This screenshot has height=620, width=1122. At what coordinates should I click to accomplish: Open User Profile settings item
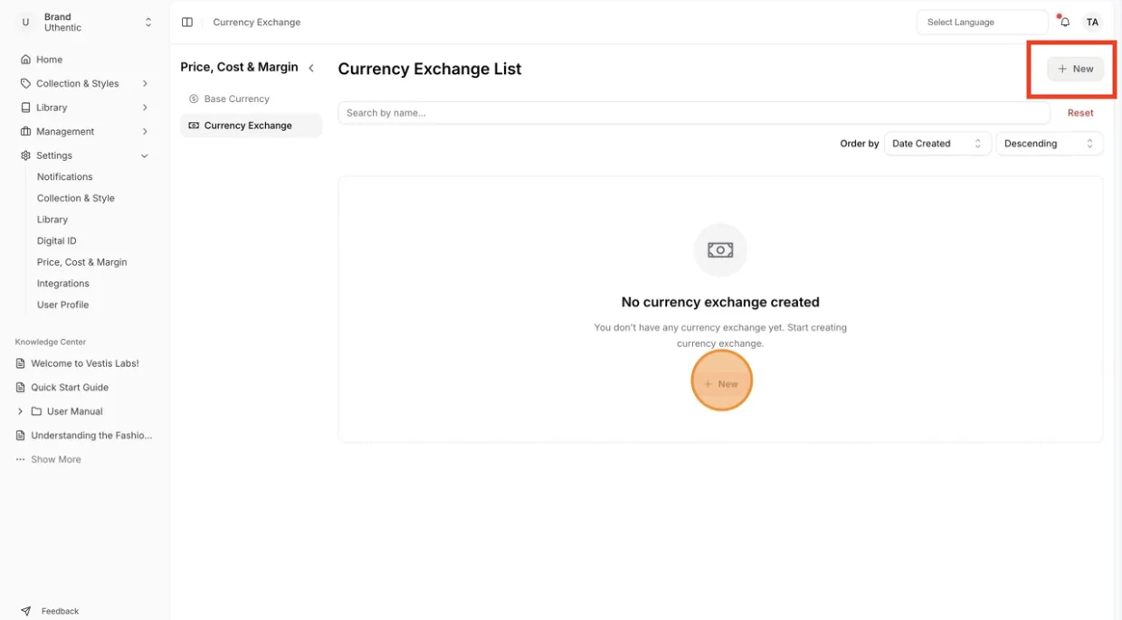click(x=63, y=305)
